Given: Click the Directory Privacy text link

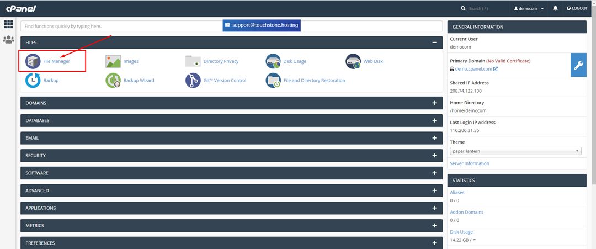Looking at the screenshot, I should pos(221,61).
